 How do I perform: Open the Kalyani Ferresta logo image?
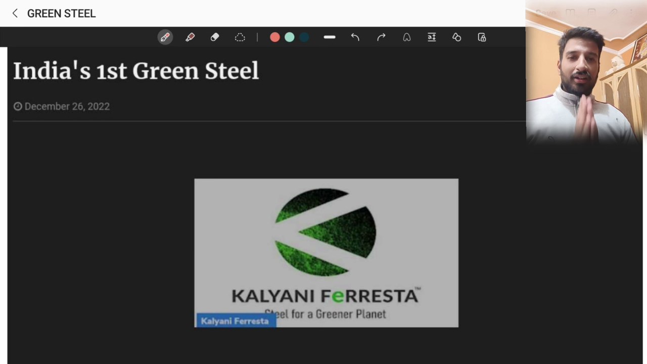[x=327, y=253]
